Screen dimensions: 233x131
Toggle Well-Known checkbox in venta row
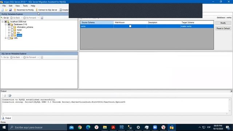[130, 26]
